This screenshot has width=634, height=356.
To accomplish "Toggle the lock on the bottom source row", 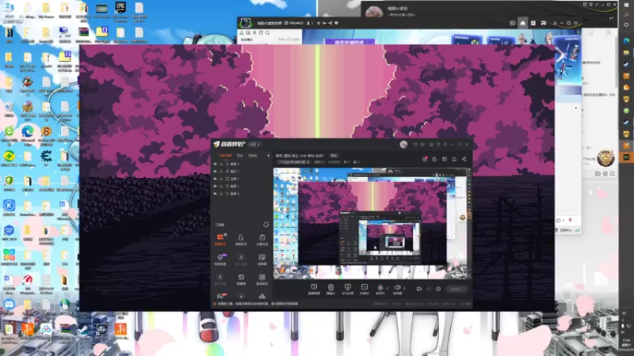I will pyautogui.click(x=221, y=194).
